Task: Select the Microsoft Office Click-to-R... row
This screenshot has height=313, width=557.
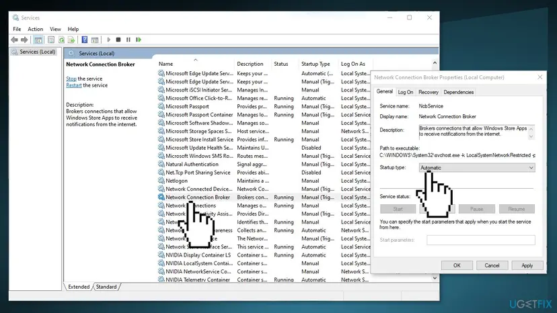Action: point(264,98)
